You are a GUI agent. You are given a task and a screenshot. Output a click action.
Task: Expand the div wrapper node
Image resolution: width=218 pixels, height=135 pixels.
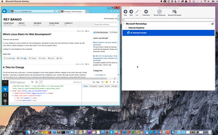15,98
